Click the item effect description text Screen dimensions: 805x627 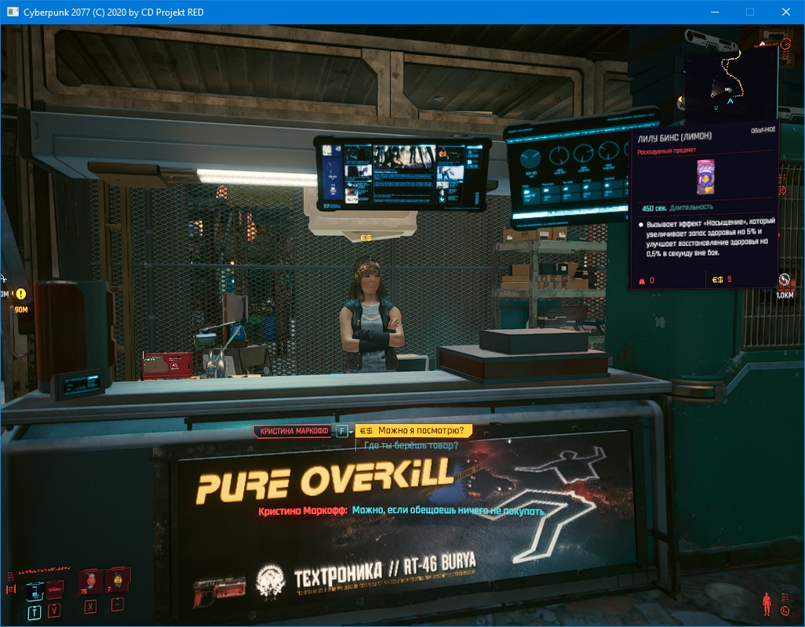click(x=711, y=237)
